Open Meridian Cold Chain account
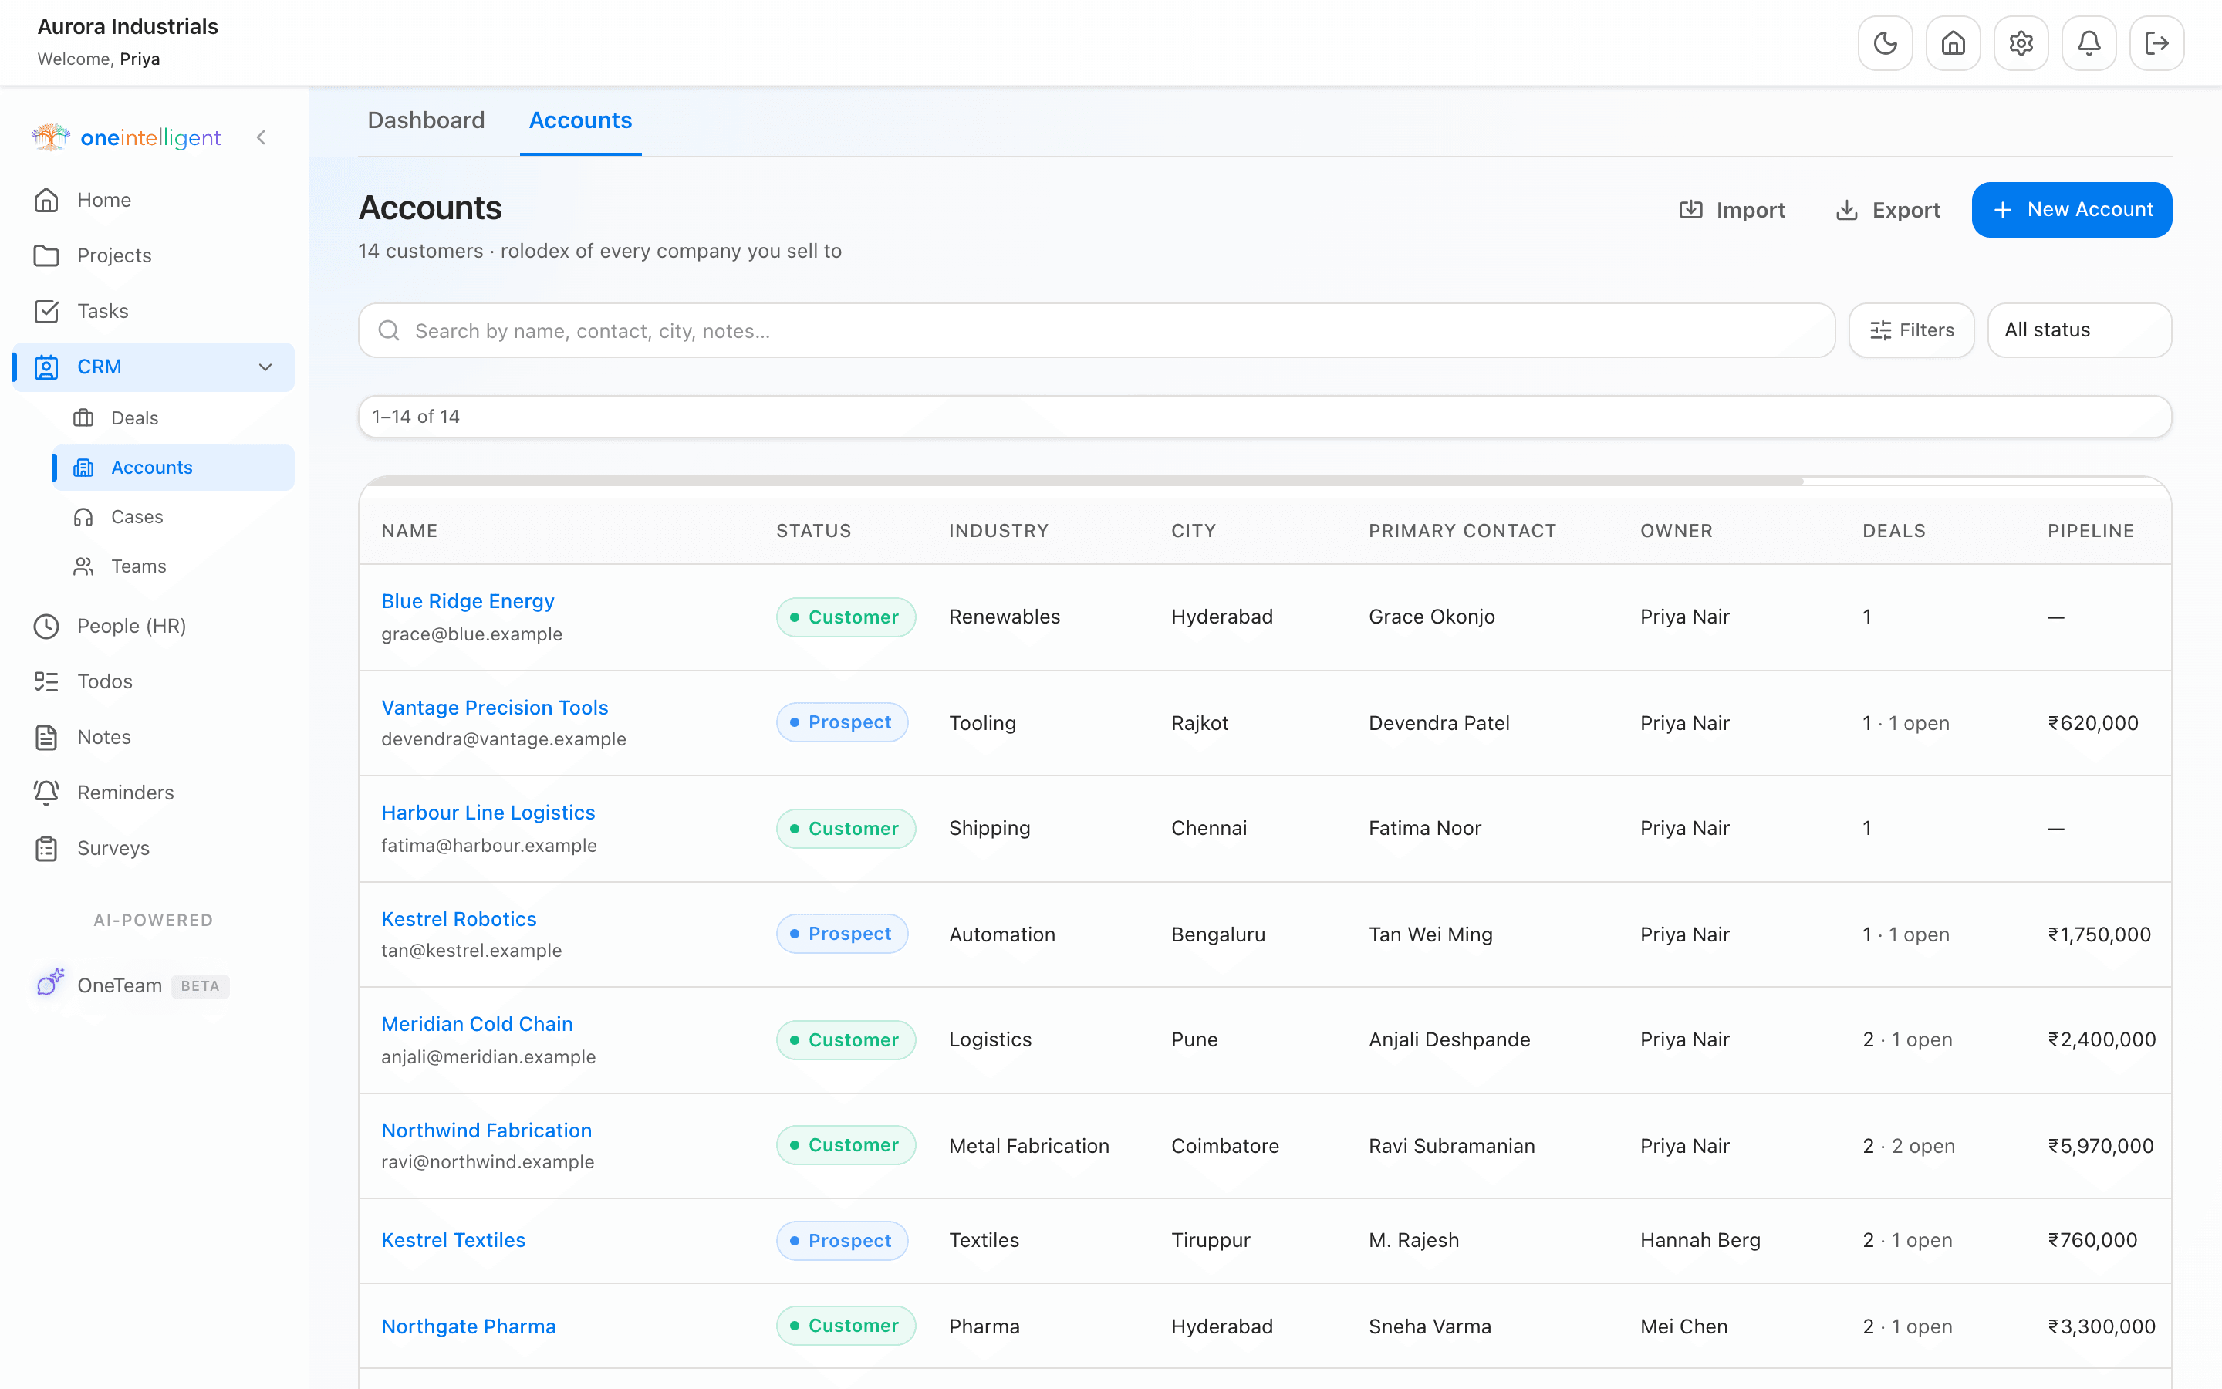 [x=478, y=1024]
